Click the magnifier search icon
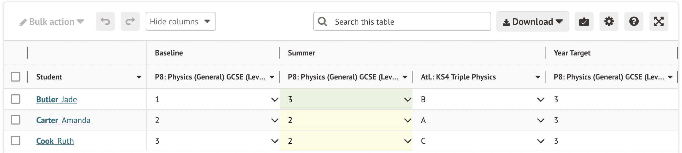This screenshot has height=153, width=682. 322,21
